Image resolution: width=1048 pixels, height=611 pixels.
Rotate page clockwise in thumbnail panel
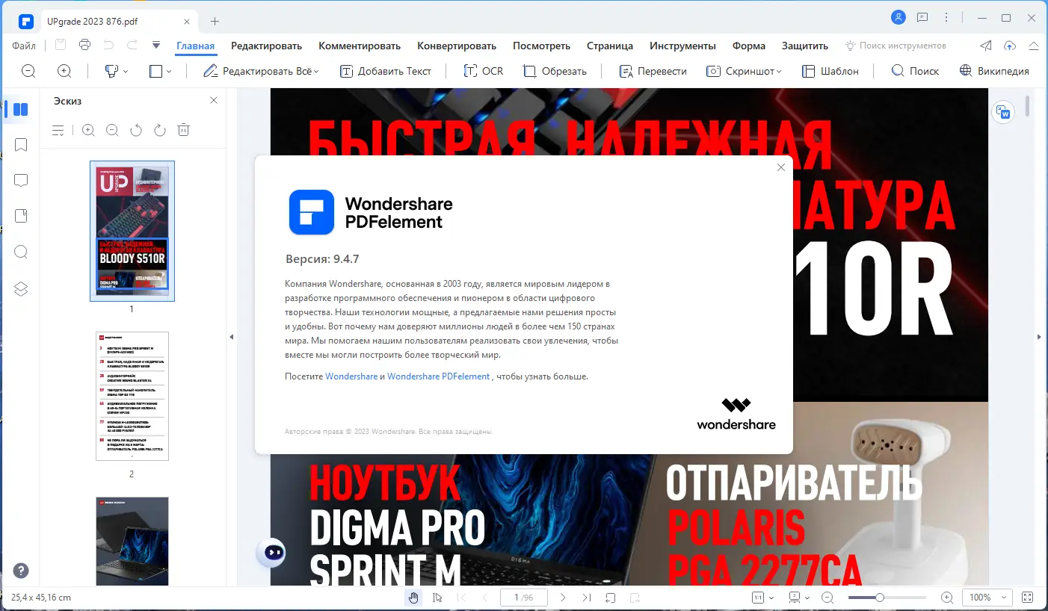pyautogui.click(x=160, y=130)
